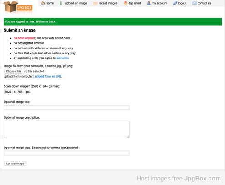
Task: Go to recent images page
Action: coord(108,3)
